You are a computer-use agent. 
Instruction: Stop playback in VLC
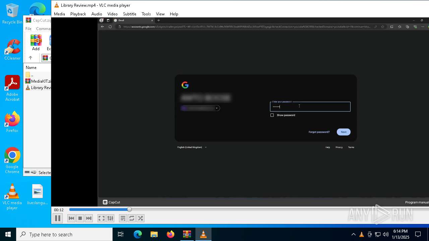coord(80,218)
